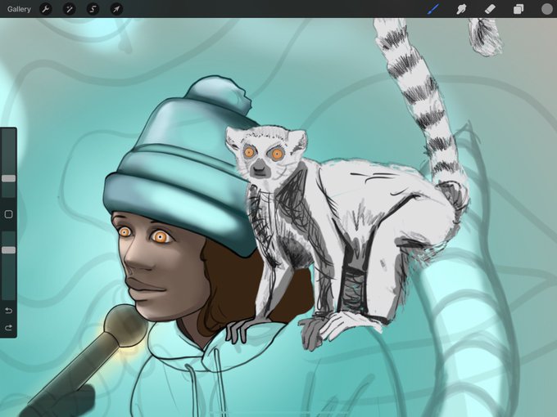Open the color picker circle
This screenshot has width=557, height=417.
547,9
